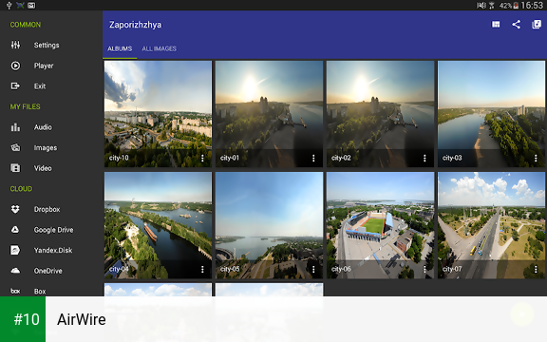Tap the 42% battery indicator
The image size is (547, 342).
pyautogui.click(x=508, y=6)
